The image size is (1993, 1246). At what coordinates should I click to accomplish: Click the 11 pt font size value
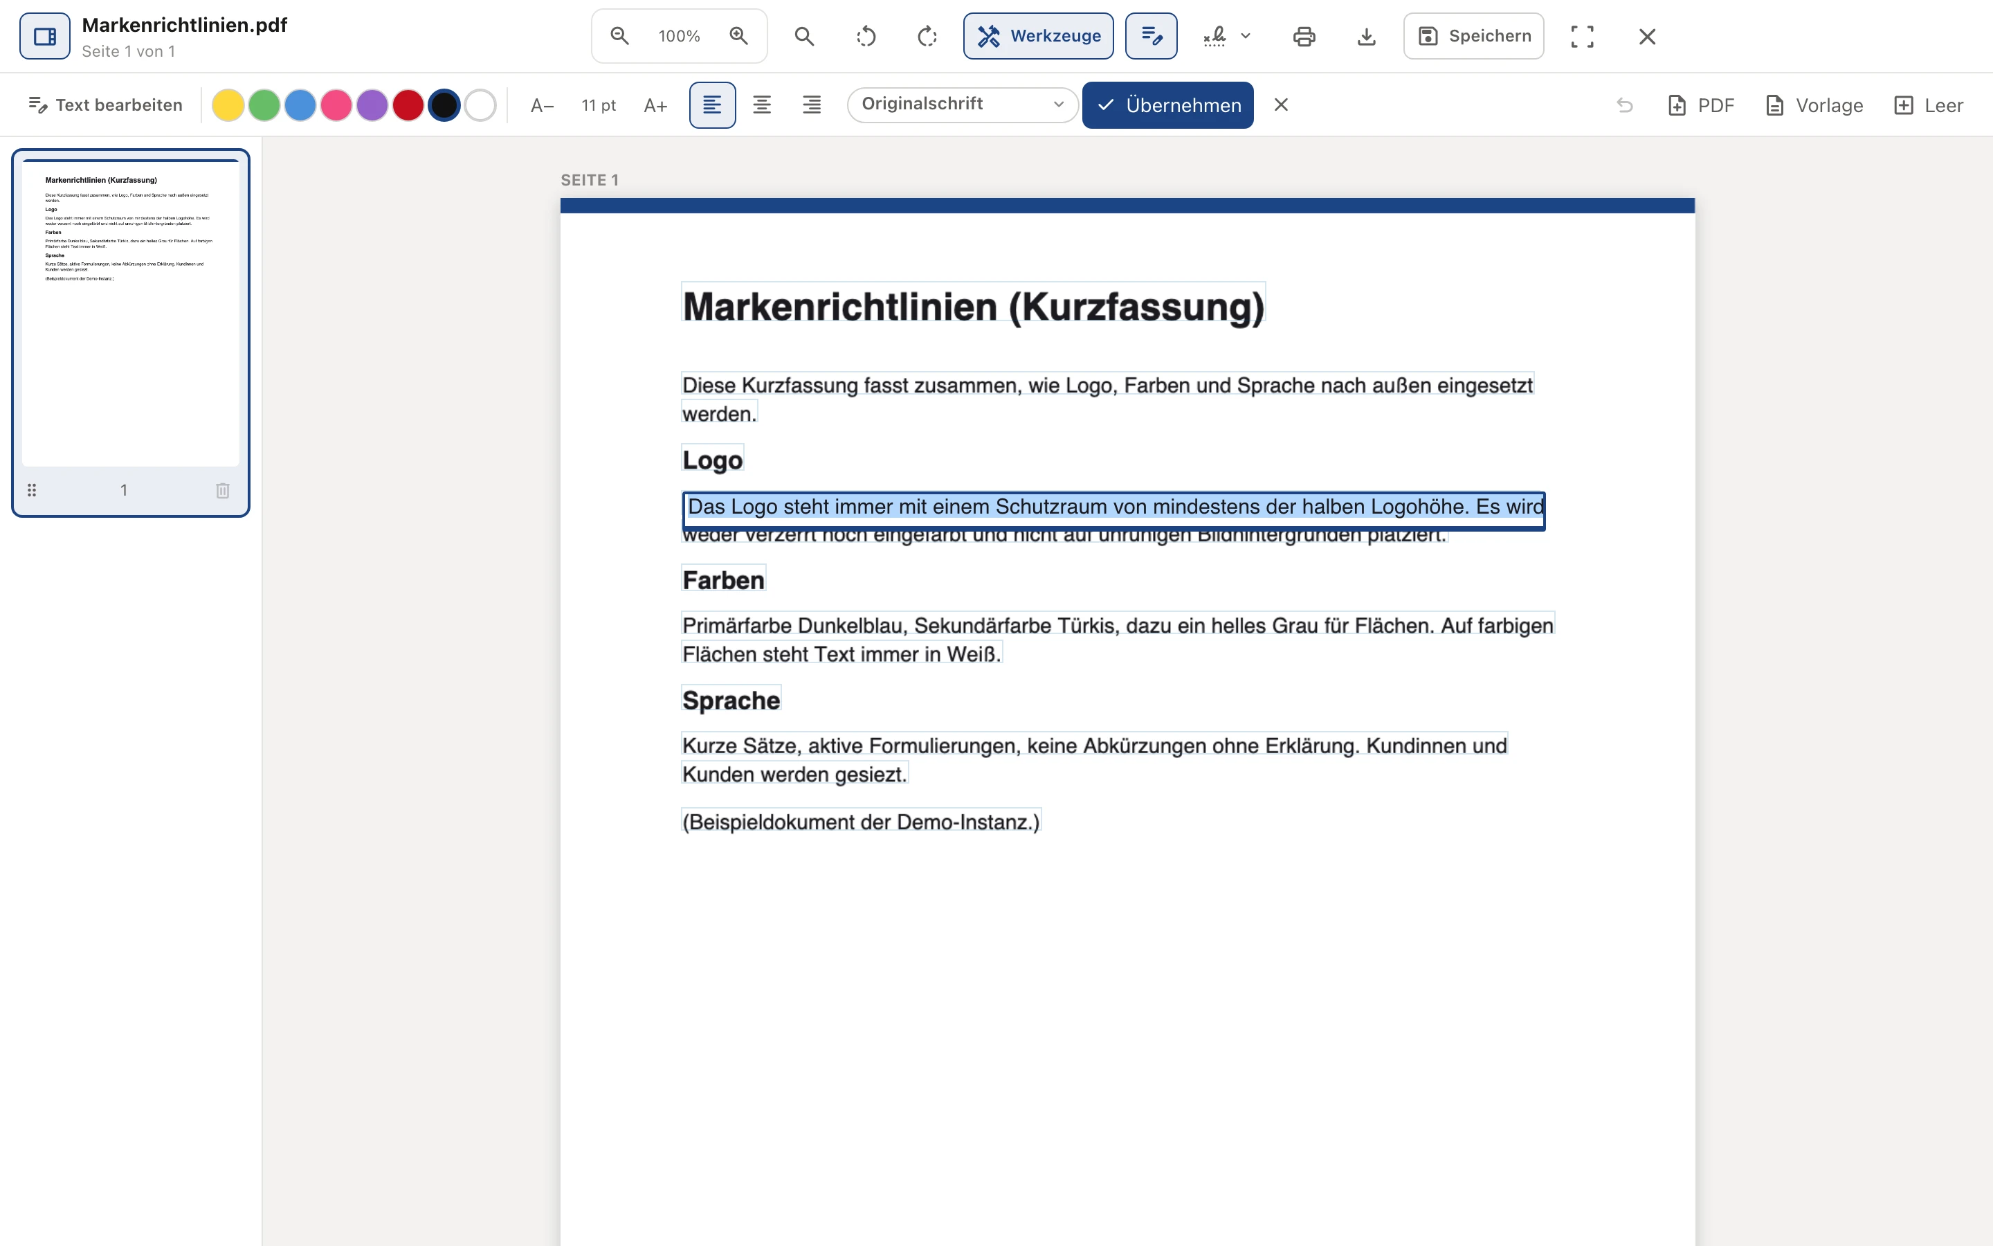(599, 105)
